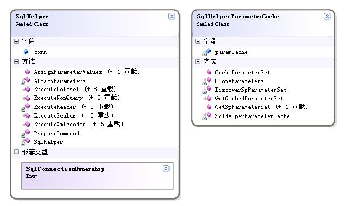The image size is (345, 206).
Task: Collapse the SqlHelperParameterCache class box chevron
Action: click(x=327, y=17)
